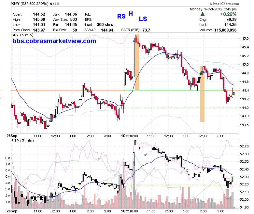This screenshot has height=214, width=254.
Task: Click the StockCharts.com copyright label
Action: pyautogui.click(x=224, y=4)
